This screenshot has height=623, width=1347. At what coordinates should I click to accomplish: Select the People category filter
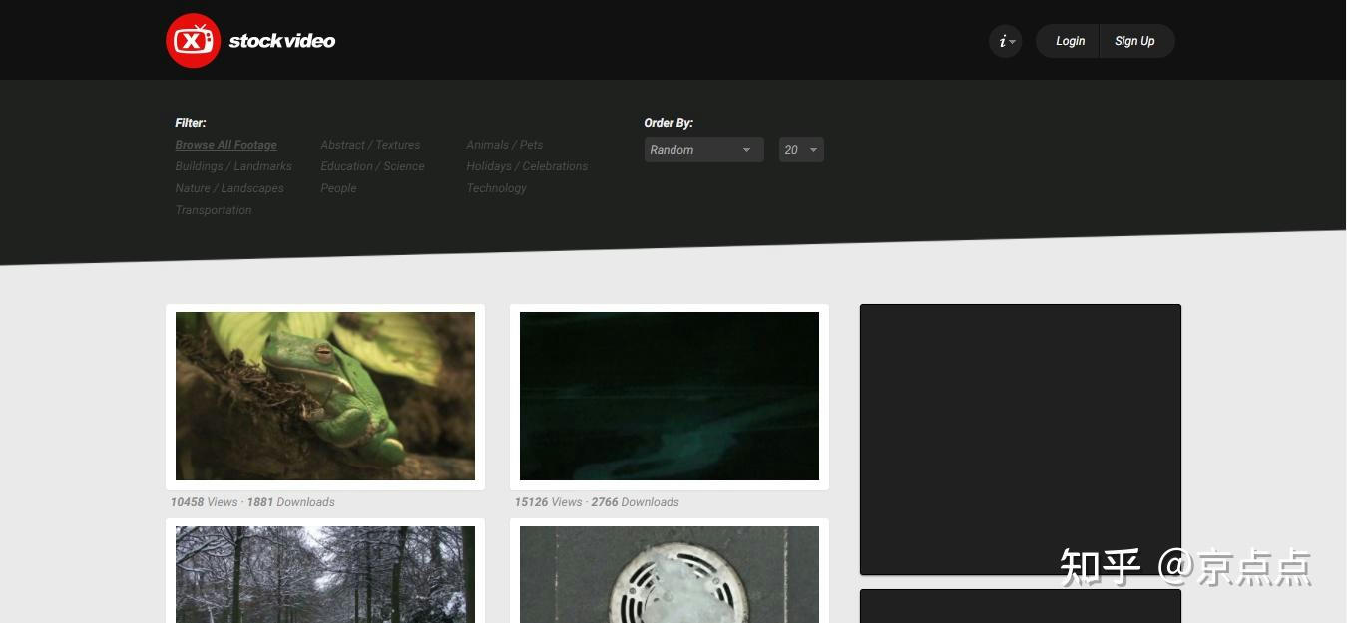point(338,188)
